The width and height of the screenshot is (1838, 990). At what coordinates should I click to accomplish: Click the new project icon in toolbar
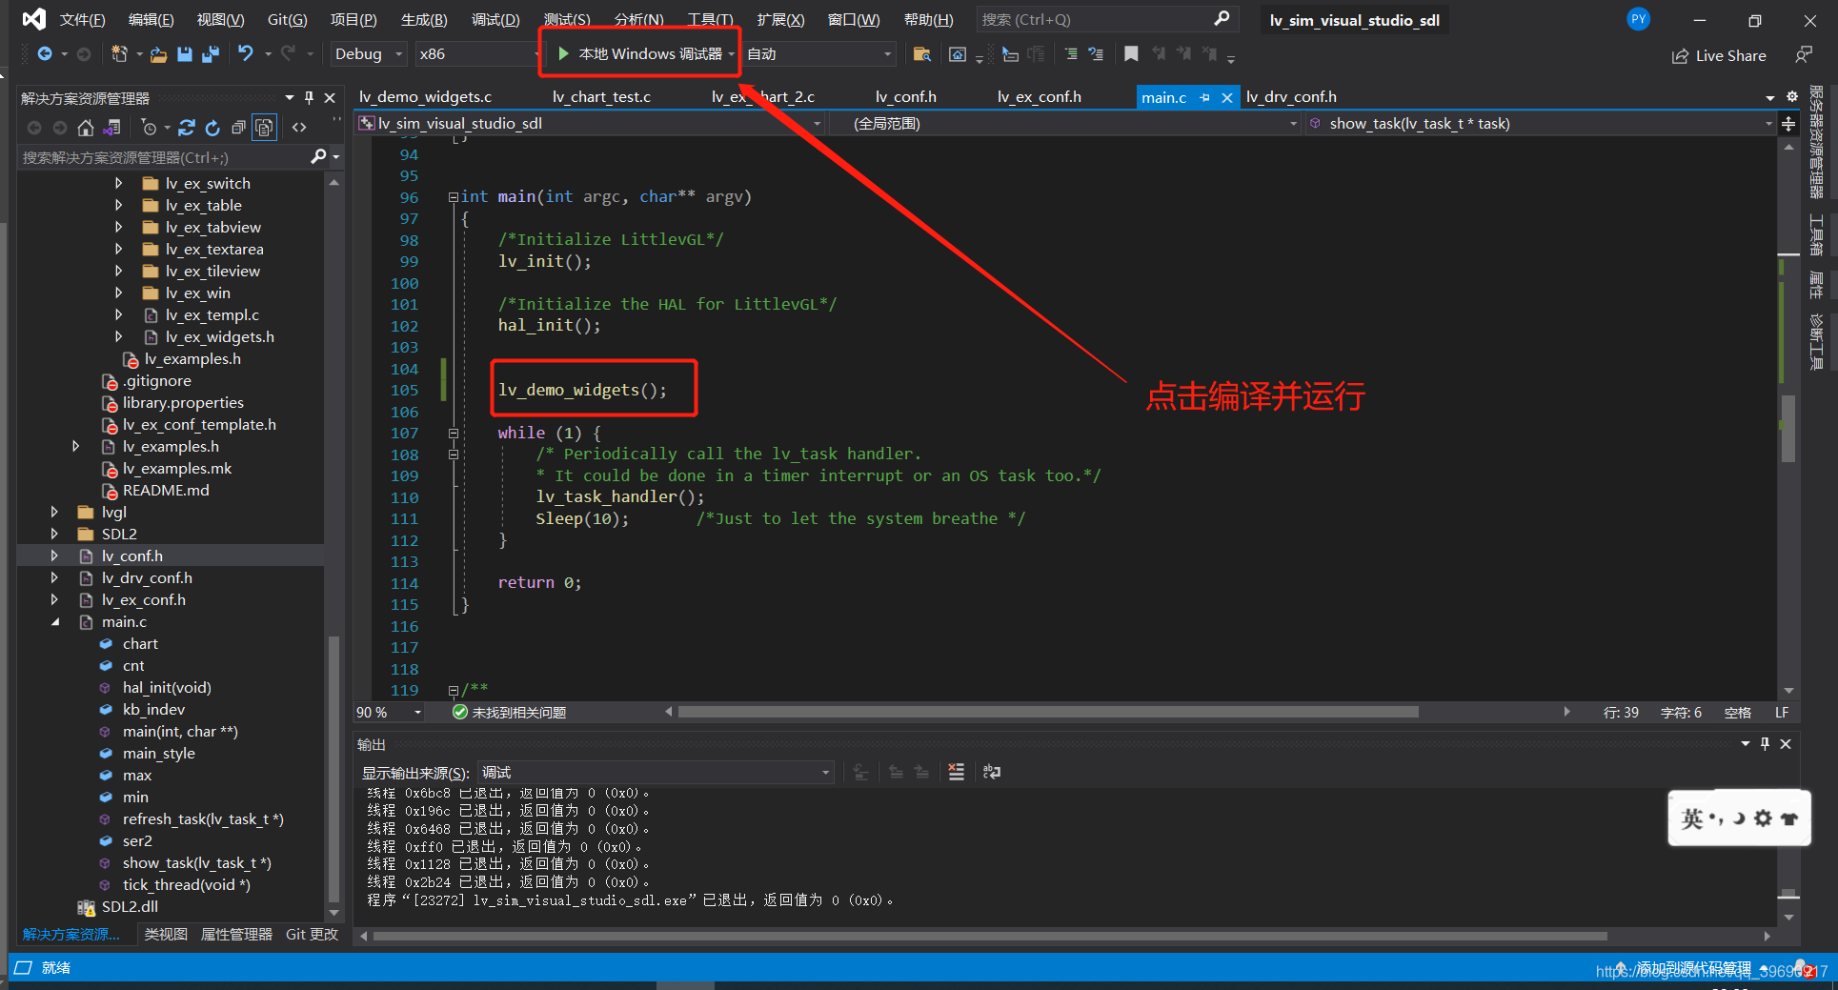pyautogui.click(x=119, y=54)
